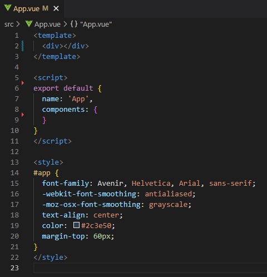Click the fold arrow between lines 8 and 9
This screenshot has width=267, height=277.
coord(23,115)
